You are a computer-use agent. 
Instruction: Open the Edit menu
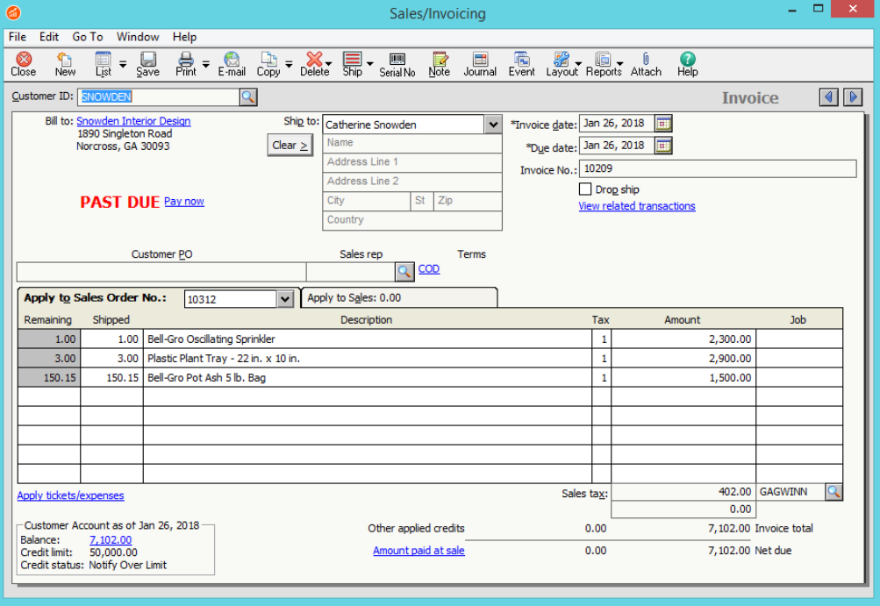point(49,37)
